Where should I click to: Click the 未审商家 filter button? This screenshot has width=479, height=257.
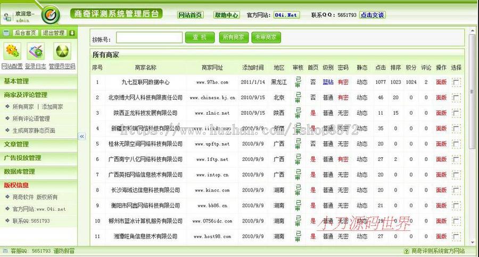click(x=266, y=37)
